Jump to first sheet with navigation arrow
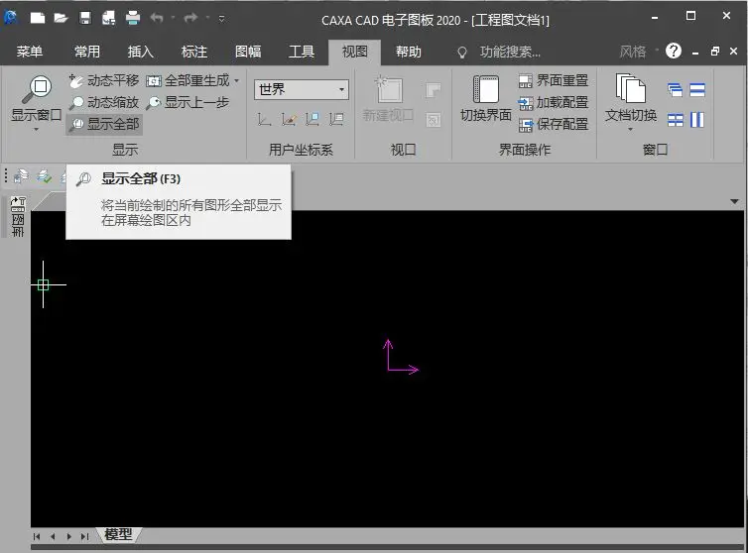This screenshot has width=748, height=553. coord(37,537)
